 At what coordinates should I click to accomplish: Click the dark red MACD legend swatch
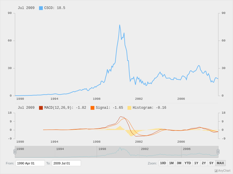[x=41, y=108]
